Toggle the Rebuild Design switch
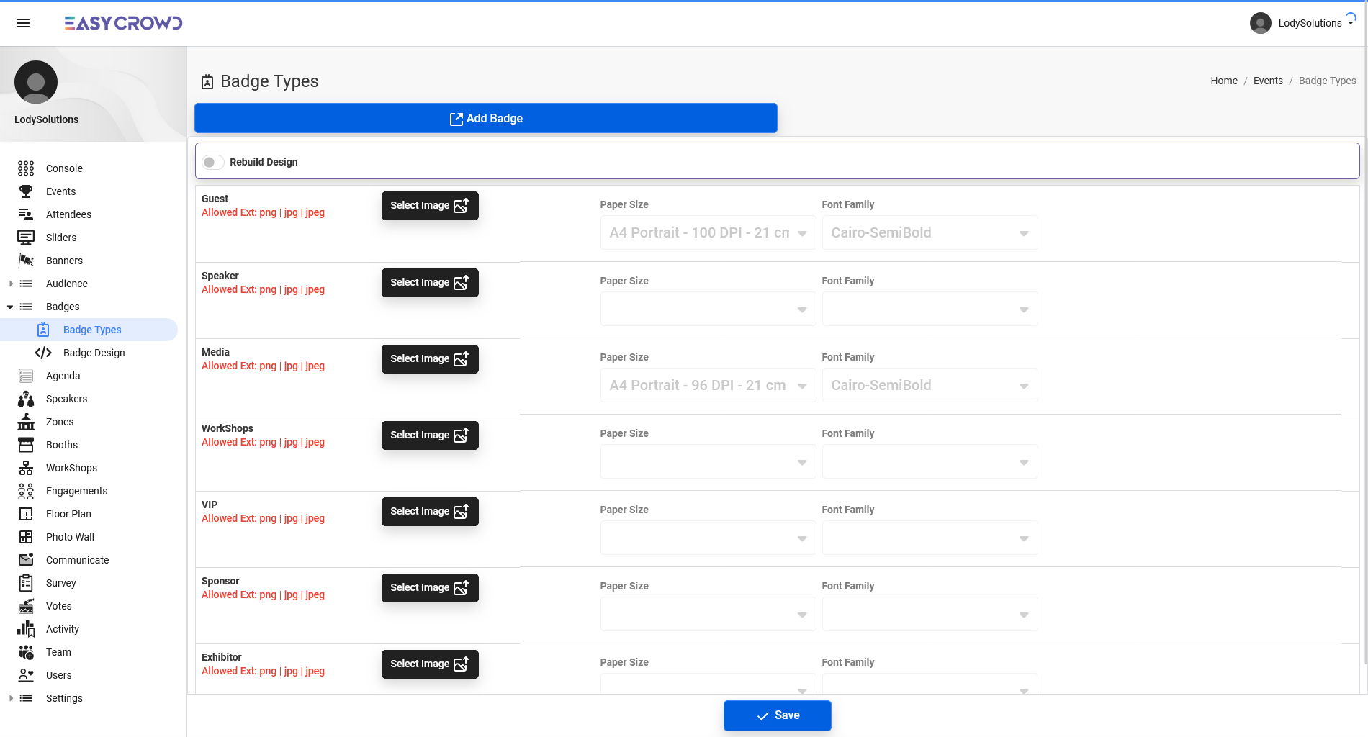This screenshot has height=737, width=1368. coord(212,162)
